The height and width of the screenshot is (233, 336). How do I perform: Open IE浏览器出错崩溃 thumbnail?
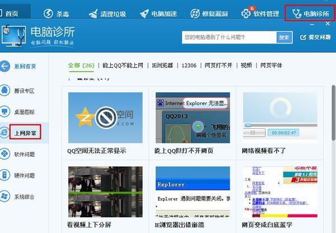[x=193, y=192]
